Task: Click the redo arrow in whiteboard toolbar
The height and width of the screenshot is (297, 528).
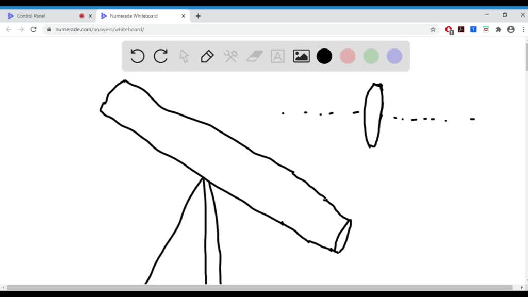Action: 161,56
